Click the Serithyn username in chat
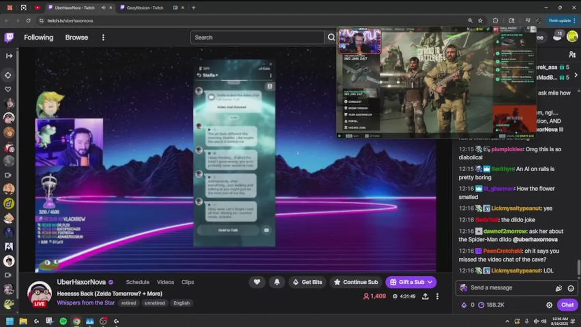581x327 pixels. [502, 169]
